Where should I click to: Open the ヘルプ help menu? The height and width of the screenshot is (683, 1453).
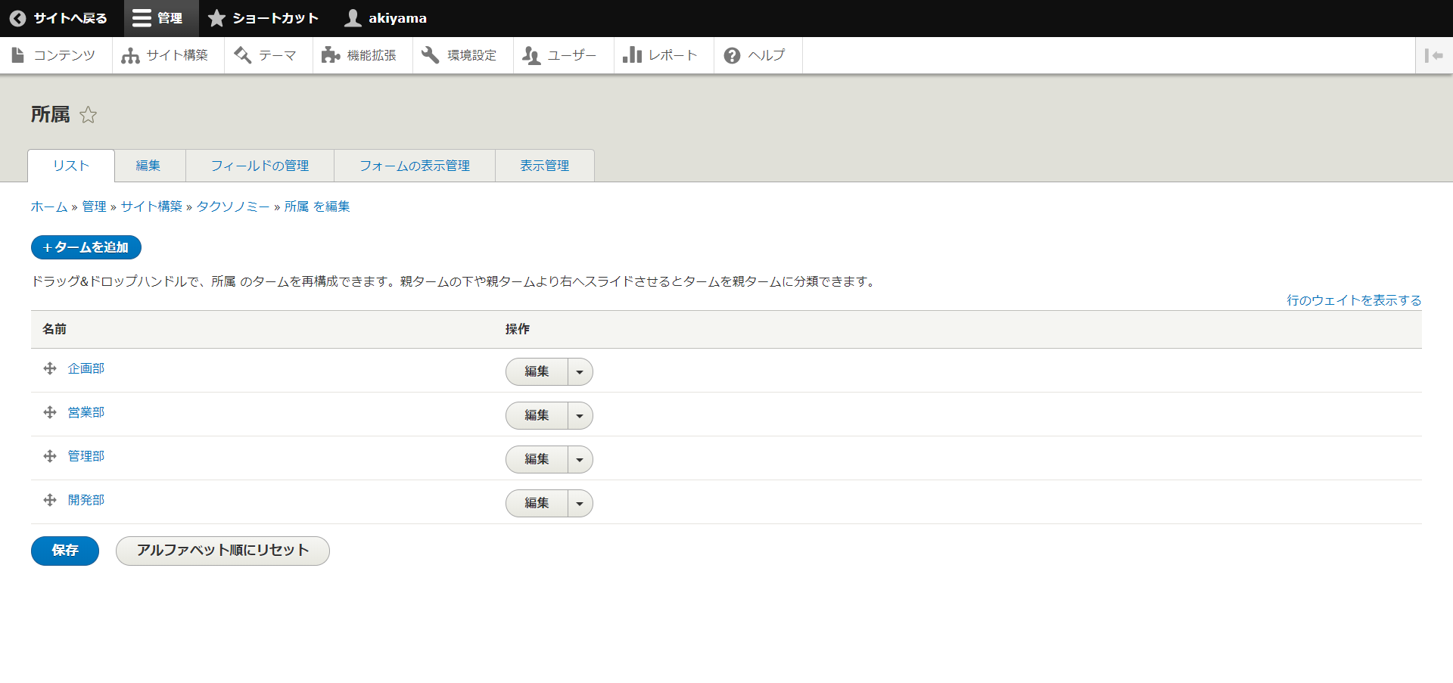click(755, 55)
